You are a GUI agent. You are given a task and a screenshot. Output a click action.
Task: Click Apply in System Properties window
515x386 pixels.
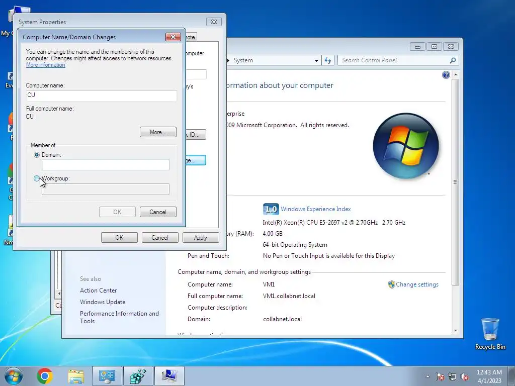(x=201, y=238)
